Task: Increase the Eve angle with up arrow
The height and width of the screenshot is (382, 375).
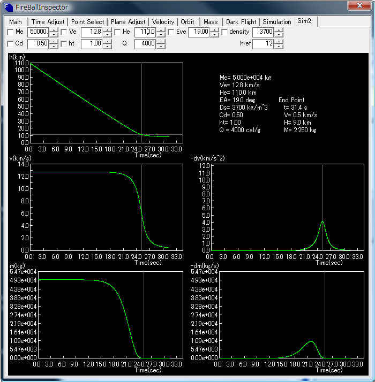Action: 214,30
